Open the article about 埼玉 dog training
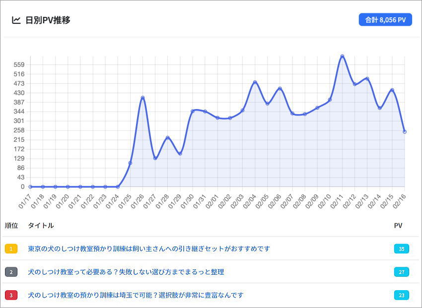The width and height of the screenshot is (422, 308). 136,295
